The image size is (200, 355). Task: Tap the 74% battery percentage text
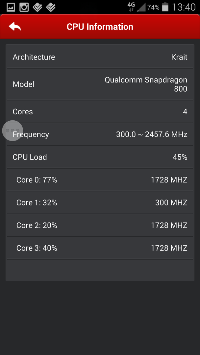pyautogui.click(x=153, y=7)
